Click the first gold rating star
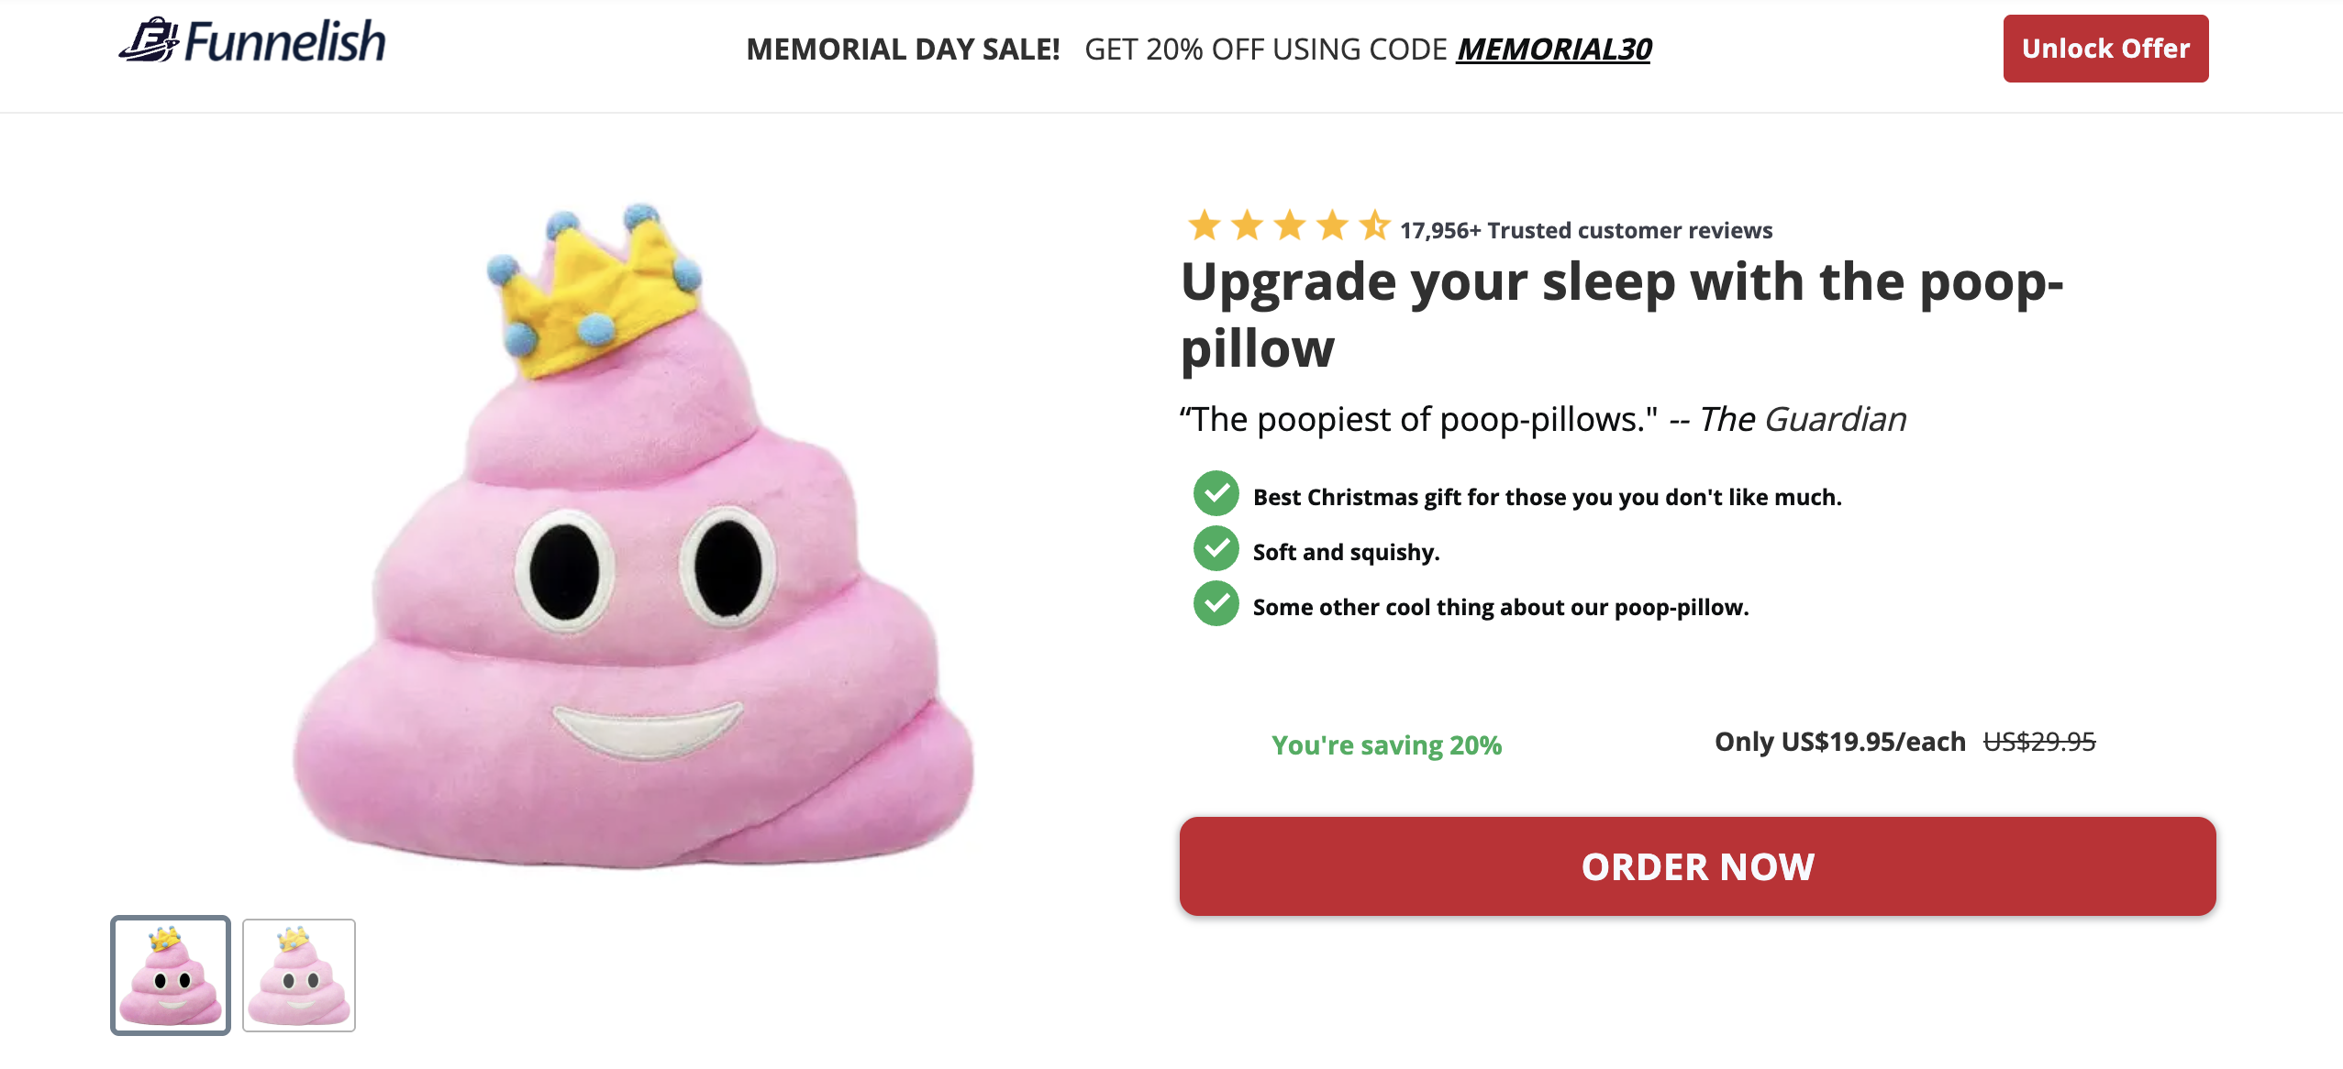2343x1069 pixels. pyautogui.click(x=1204, y=226)
